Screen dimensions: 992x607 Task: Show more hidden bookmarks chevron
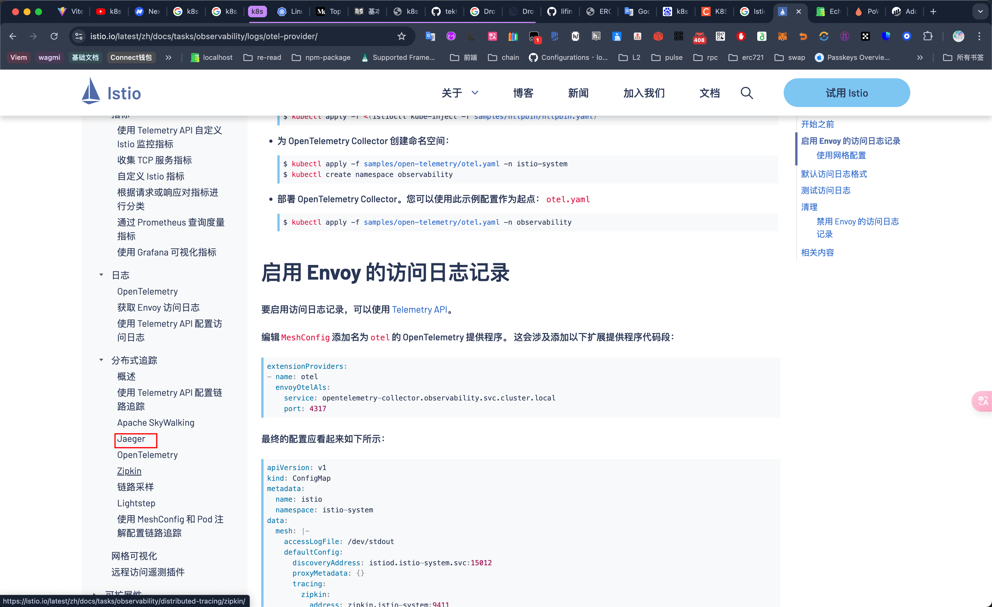920,57
